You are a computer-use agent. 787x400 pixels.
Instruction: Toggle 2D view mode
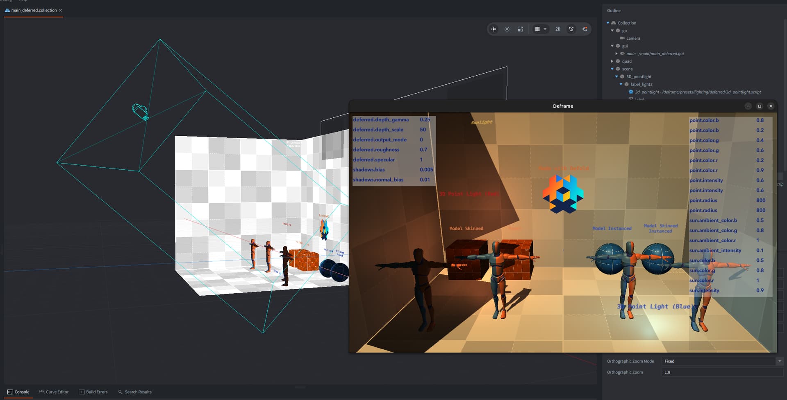(x=557, y=29)
